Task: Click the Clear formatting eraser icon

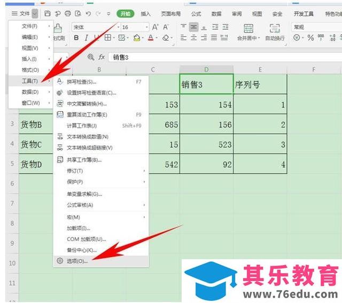Action: pos(166,38)
